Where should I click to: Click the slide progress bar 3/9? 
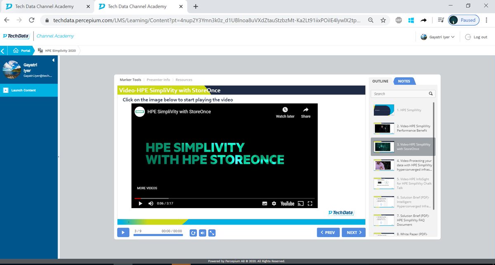pos(158,235)
